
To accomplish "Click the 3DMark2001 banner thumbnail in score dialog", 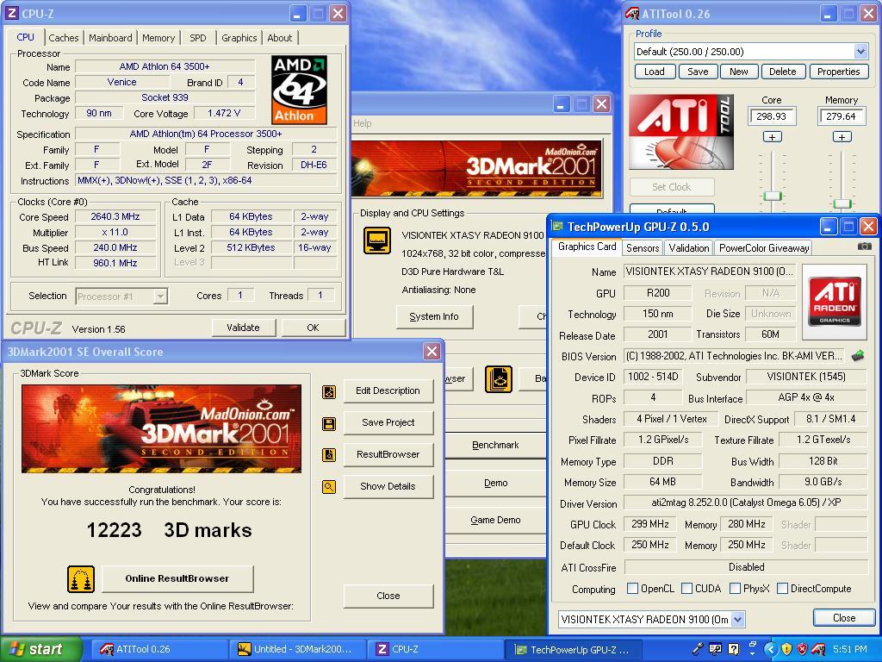I will 161,429.
